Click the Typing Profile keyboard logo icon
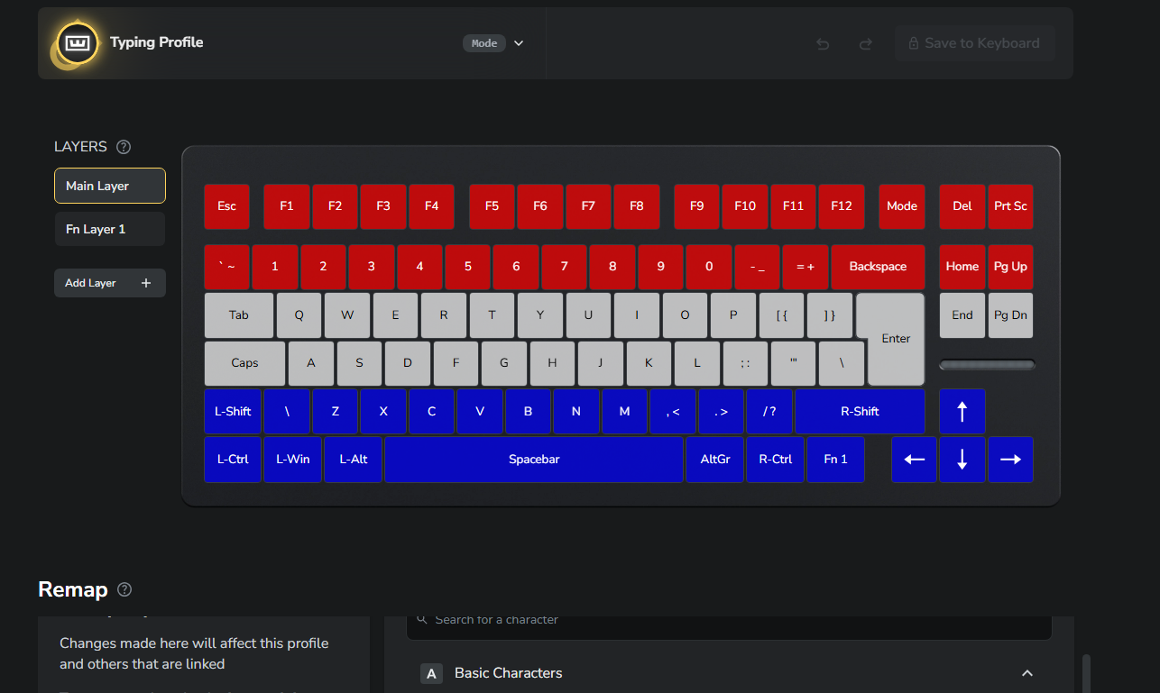The image size is (1160, 693). 77,42
